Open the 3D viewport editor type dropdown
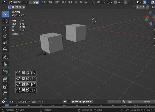 pyautogui.click(x=4, y=2)
